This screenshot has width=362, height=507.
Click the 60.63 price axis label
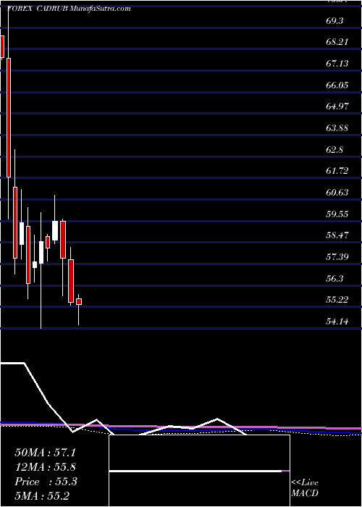[x=337, y=193]
